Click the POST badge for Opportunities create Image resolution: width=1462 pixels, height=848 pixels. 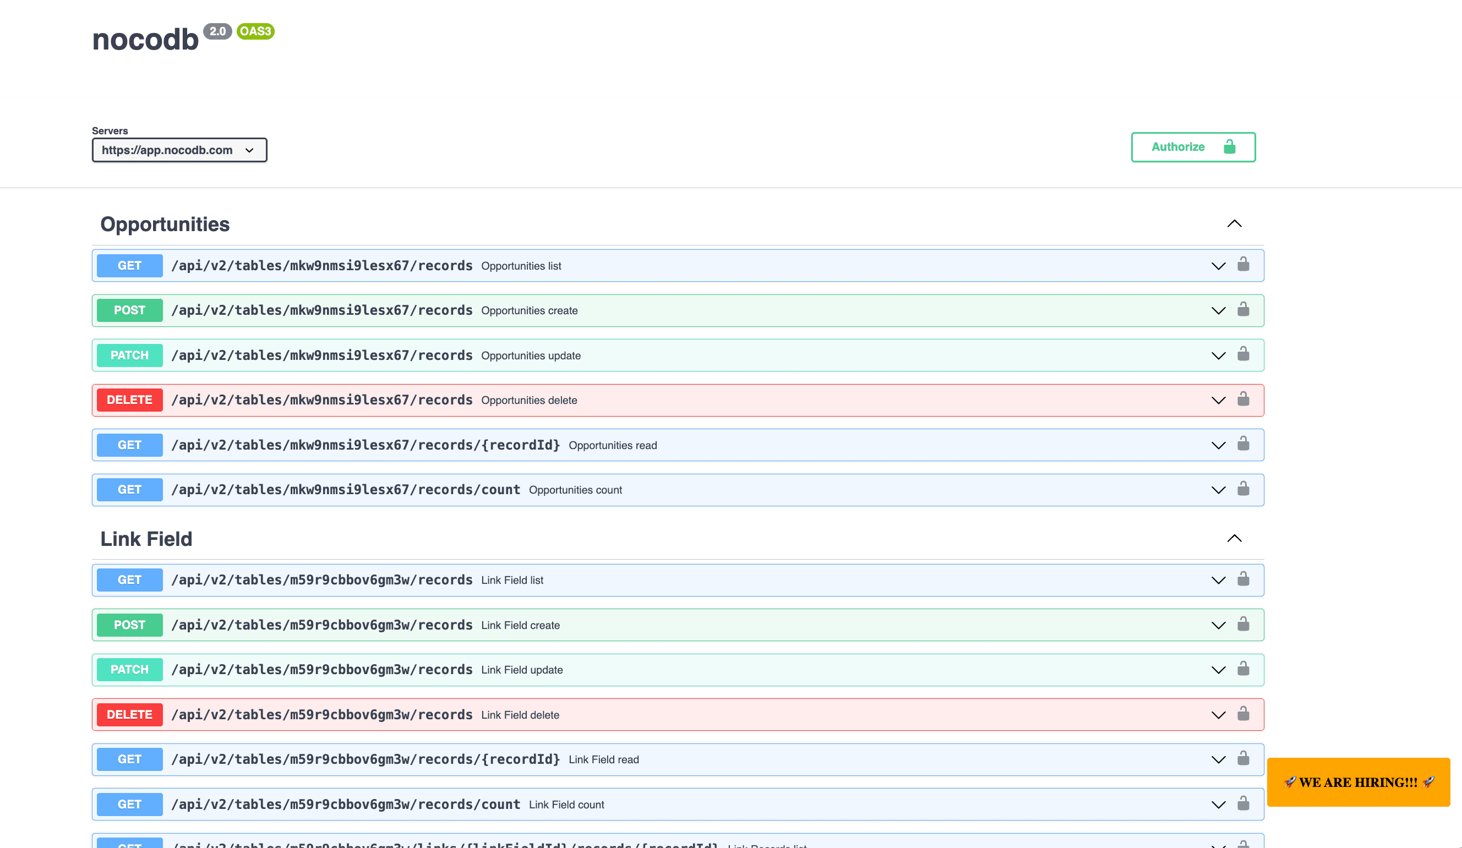coord(129,310)
